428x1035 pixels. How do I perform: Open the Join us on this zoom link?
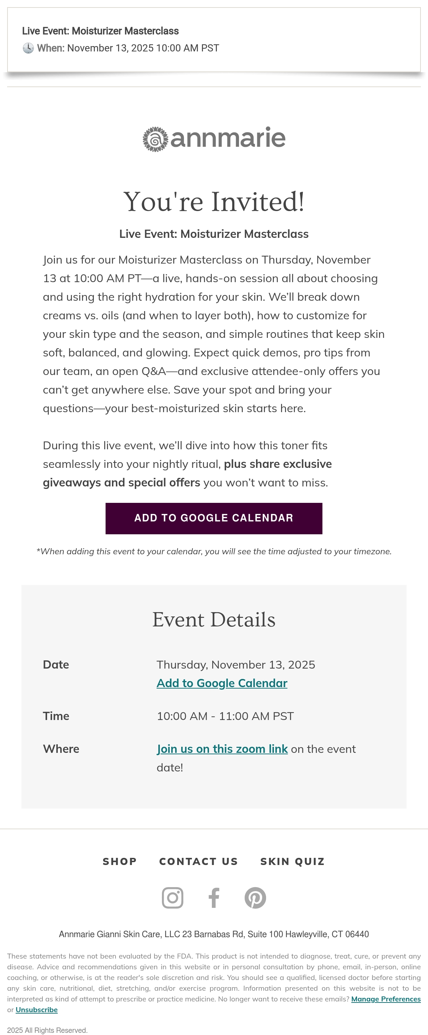click(222, 749)
